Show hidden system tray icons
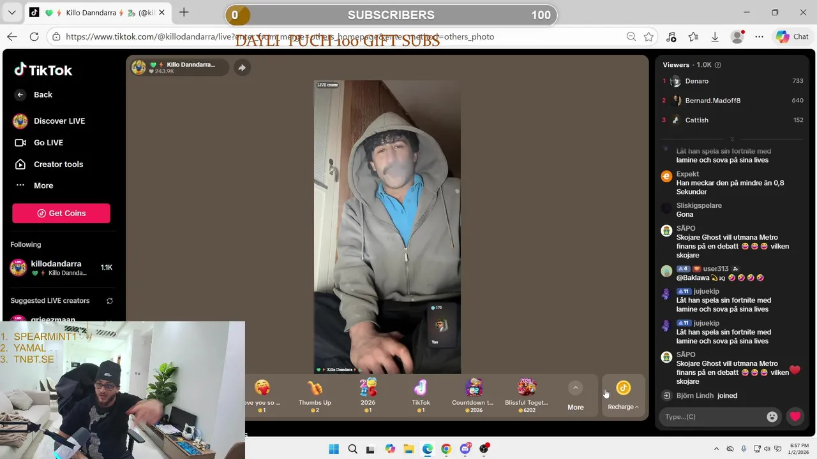The height and width of the screenshot is (459, 817). [716, 449]
